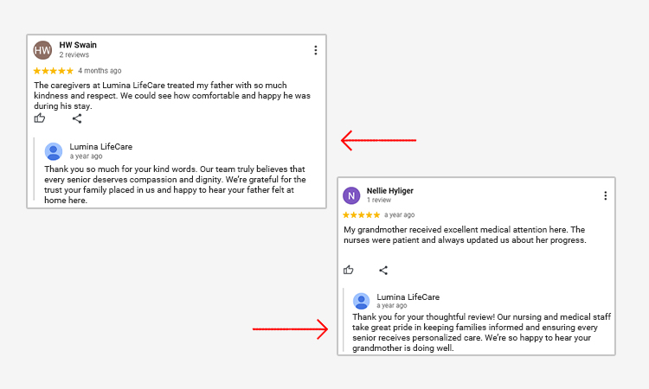Image resolution: width=649 pixels, height=389 pixels.
Task: Click HW Swain's brown profile avatar
Action: [x=42, y=50]
